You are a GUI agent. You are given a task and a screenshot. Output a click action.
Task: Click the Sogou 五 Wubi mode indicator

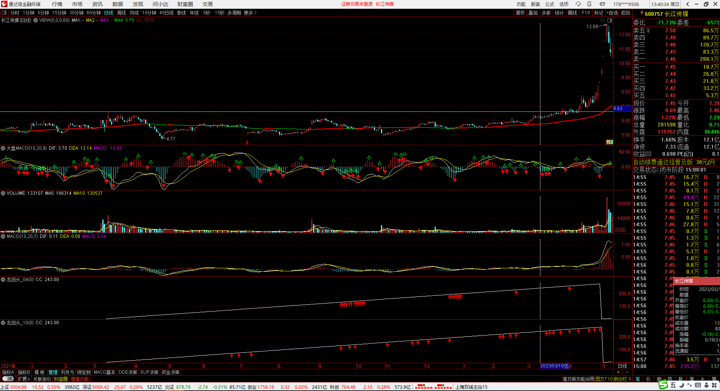[x=673, y=385]
